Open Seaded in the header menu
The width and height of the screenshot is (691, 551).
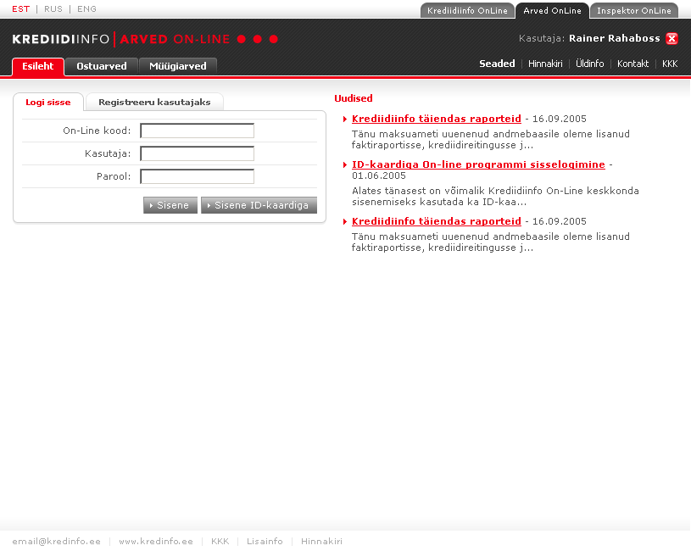click(x=497, y=64)
